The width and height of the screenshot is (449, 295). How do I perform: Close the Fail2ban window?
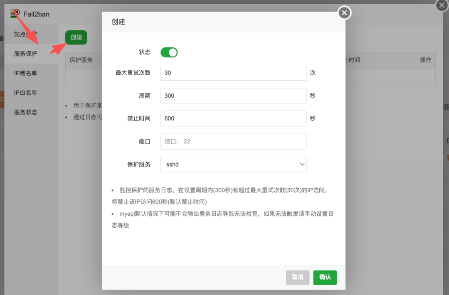tap(442, 5)
